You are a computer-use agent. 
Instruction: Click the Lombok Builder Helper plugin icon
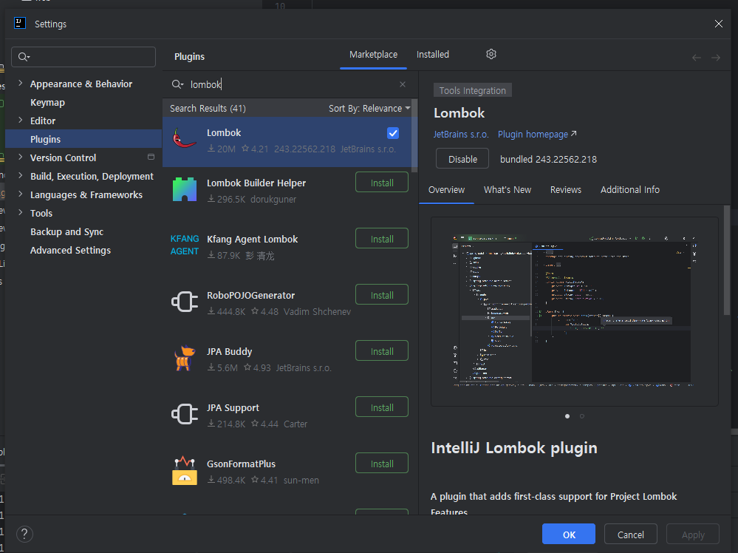point(185,189)
